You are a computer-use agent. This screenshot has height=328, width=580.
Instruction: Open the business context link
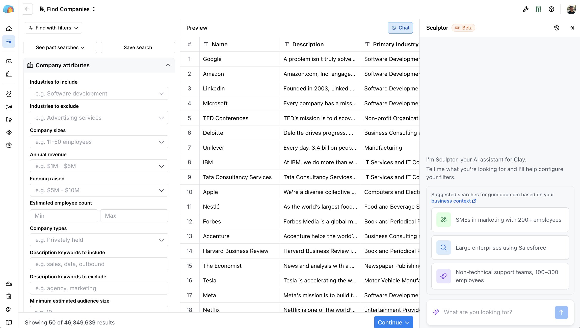[x=454, y=201]
